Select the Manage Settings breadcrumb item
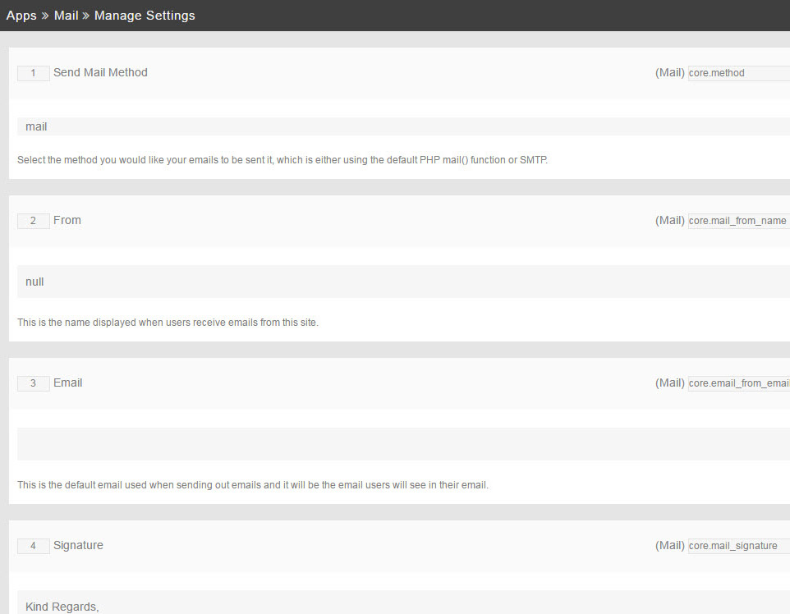The height and width of the screenshot is (614, 790). (145, 15)
